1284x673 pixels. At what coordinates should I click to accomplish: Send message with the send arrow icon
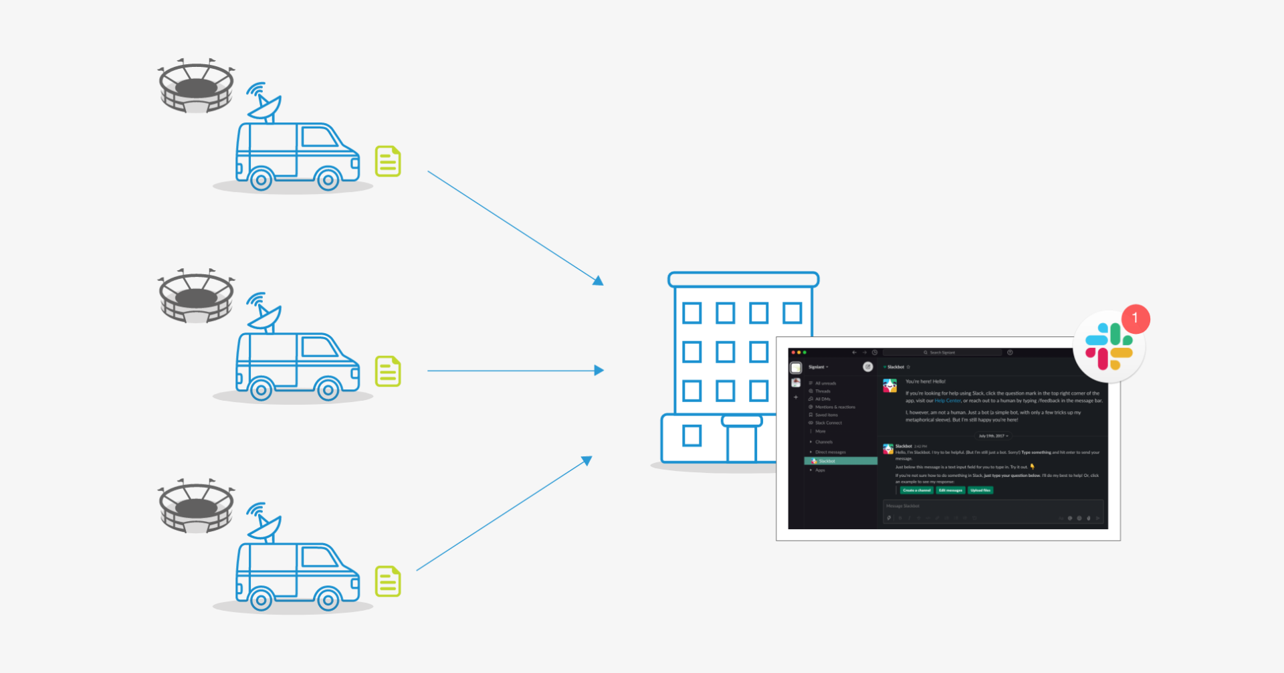[1098, 518]
